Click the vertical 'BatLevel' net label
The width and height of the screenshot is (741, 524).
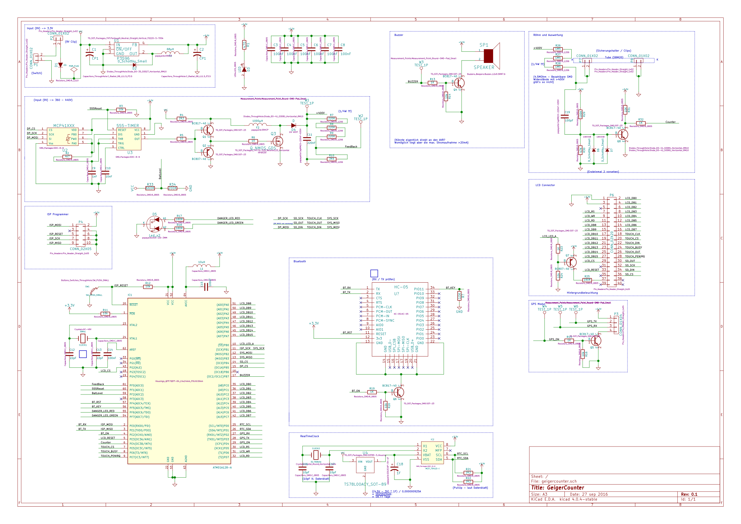[160, 174]
